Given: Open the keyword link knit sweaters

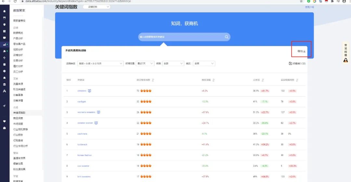Looking at the screenshot, I should point(84,176).
